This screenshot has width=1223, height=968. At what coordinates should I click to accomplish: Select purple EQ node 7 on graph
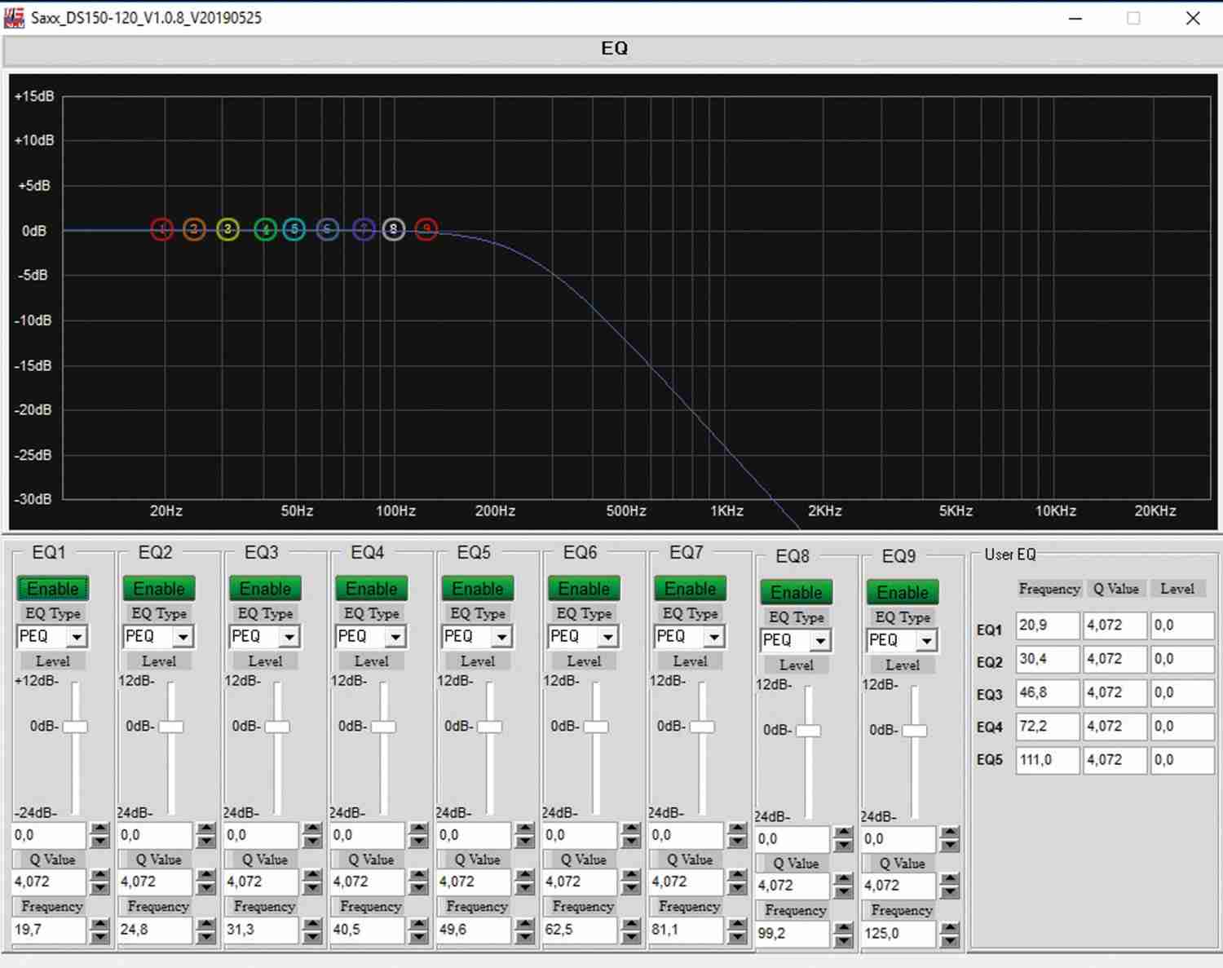(x=364, y=230)
